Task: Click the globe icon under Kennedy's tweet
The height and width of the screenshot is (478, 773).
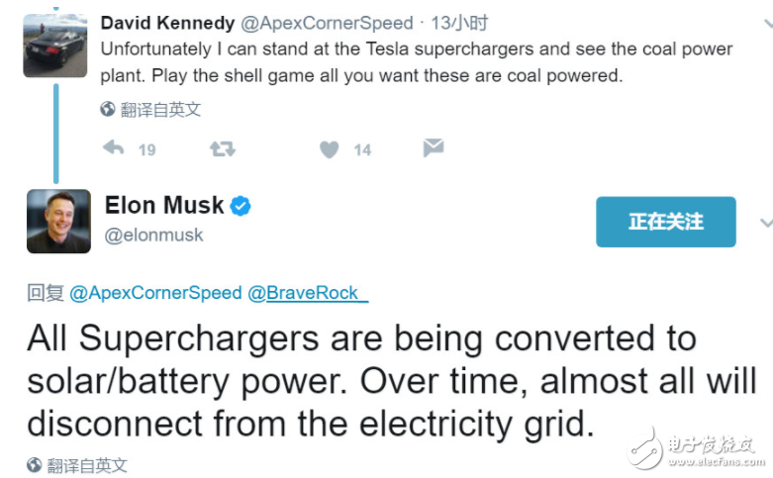Action: coord(108,110)
